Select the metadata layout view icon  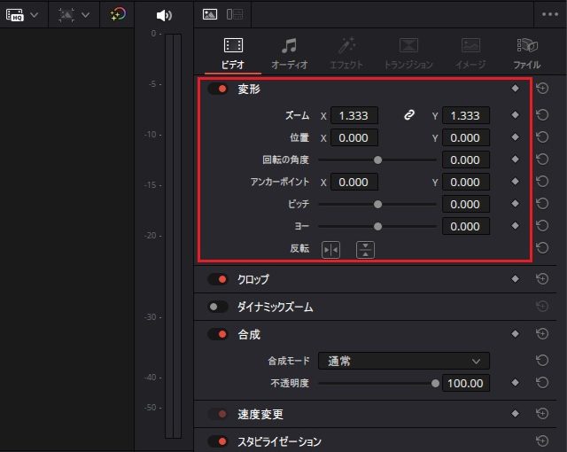click(234, 14)
